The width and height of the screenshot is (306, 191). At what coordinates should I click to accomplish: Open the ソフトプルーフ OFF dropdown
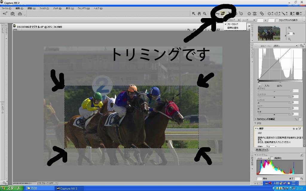(x=47, y=183)
